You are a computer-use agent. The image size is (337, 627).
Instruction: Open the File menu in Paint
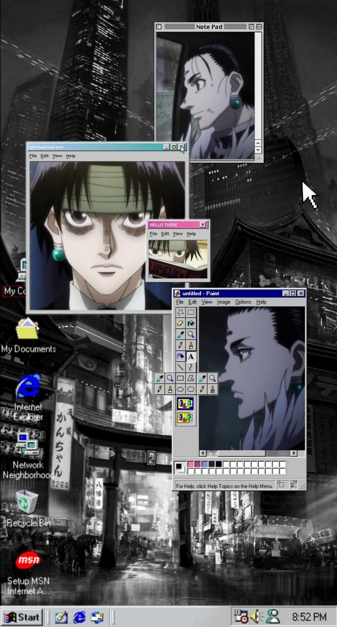coord(180,302)
